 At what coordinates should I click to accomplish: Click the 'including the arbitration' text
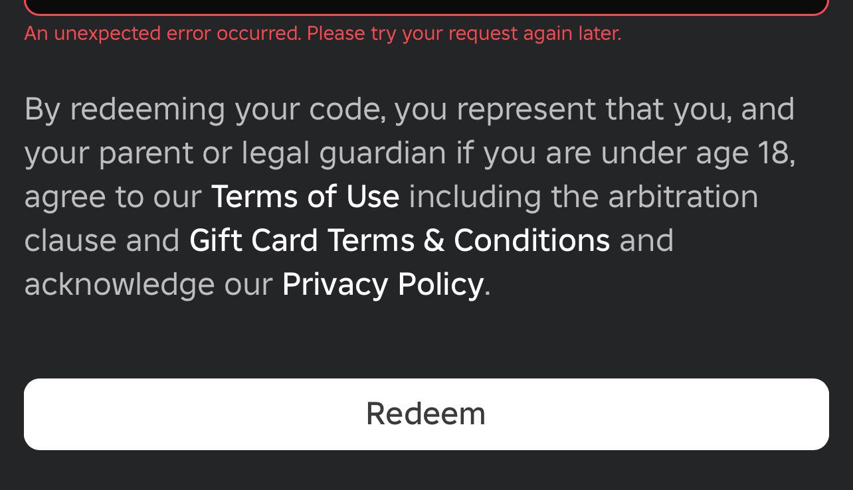[x=583, y=197]
